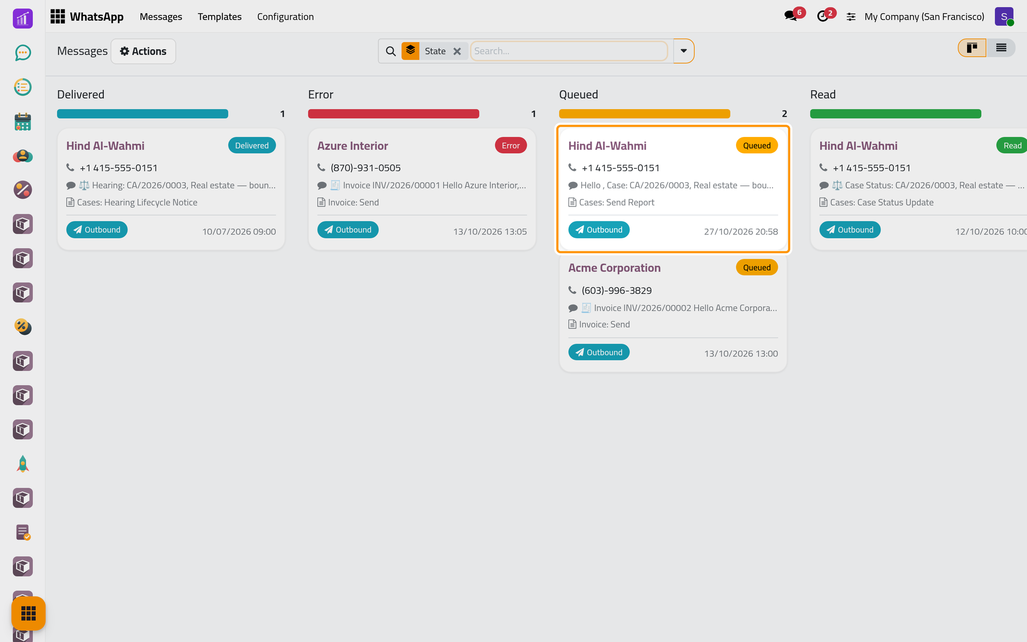
Task: Switch to Kanban view
Action: pos(972,48)
